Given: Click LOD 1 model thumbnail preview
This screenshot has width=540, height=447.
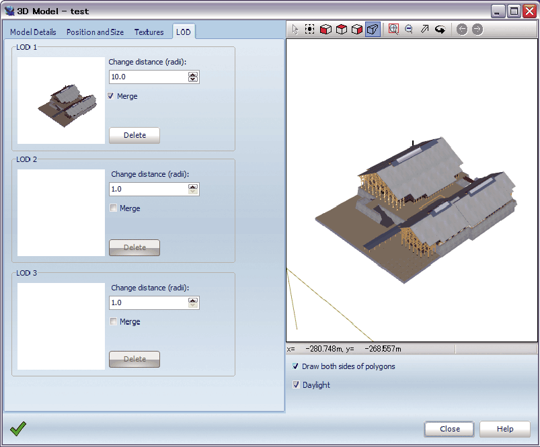Looking at the screenshot, I should click(x=61, y=100).
